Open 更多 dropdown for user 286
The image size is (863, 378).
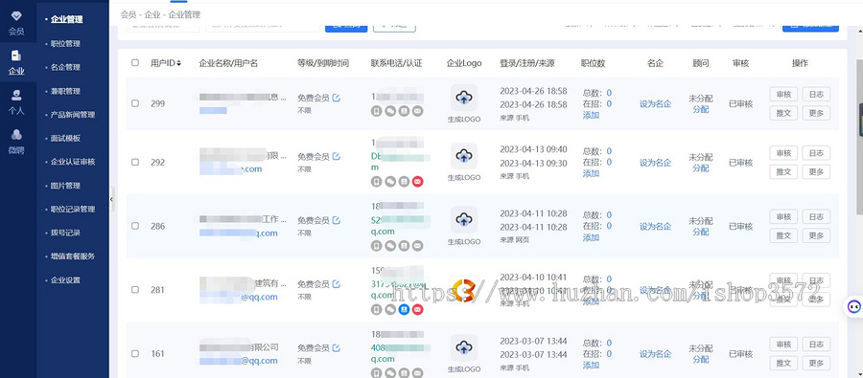pyautogui.click(x=816, y=235)
